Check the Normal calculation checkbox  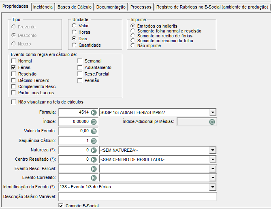point(13,61)
